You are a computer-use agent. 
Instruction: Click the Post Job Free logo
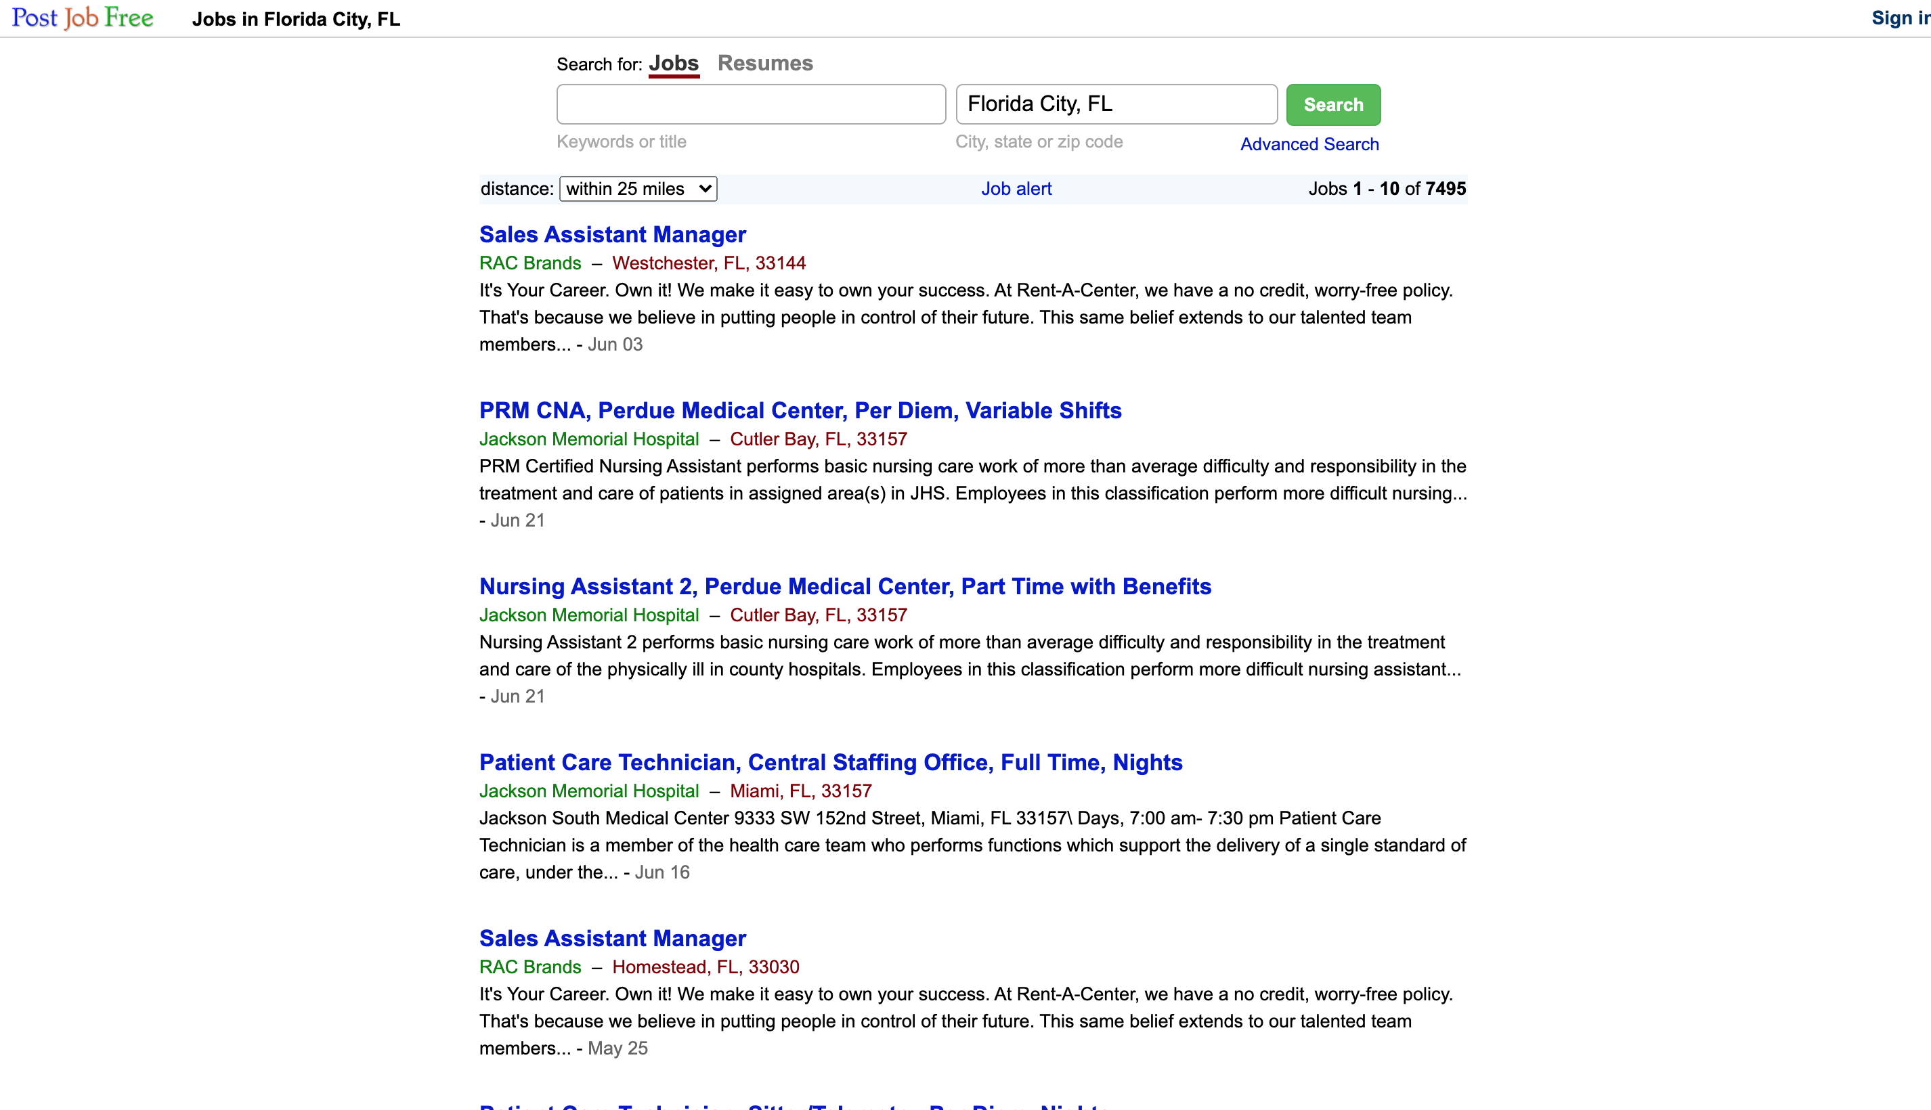[83, 18]
